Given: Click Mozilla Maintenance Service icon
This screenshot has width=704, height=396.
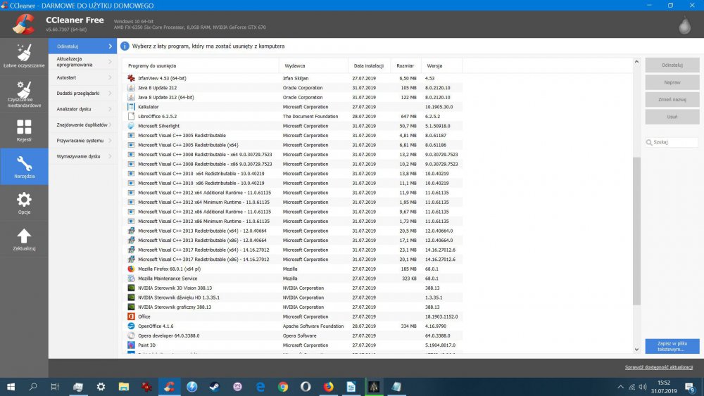Looking at the screenshot, I should point(131,279).
